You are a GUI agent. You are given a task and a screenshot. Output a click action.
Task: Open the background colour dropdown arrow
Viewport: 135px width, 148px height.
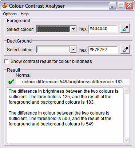tap(73, 49)
